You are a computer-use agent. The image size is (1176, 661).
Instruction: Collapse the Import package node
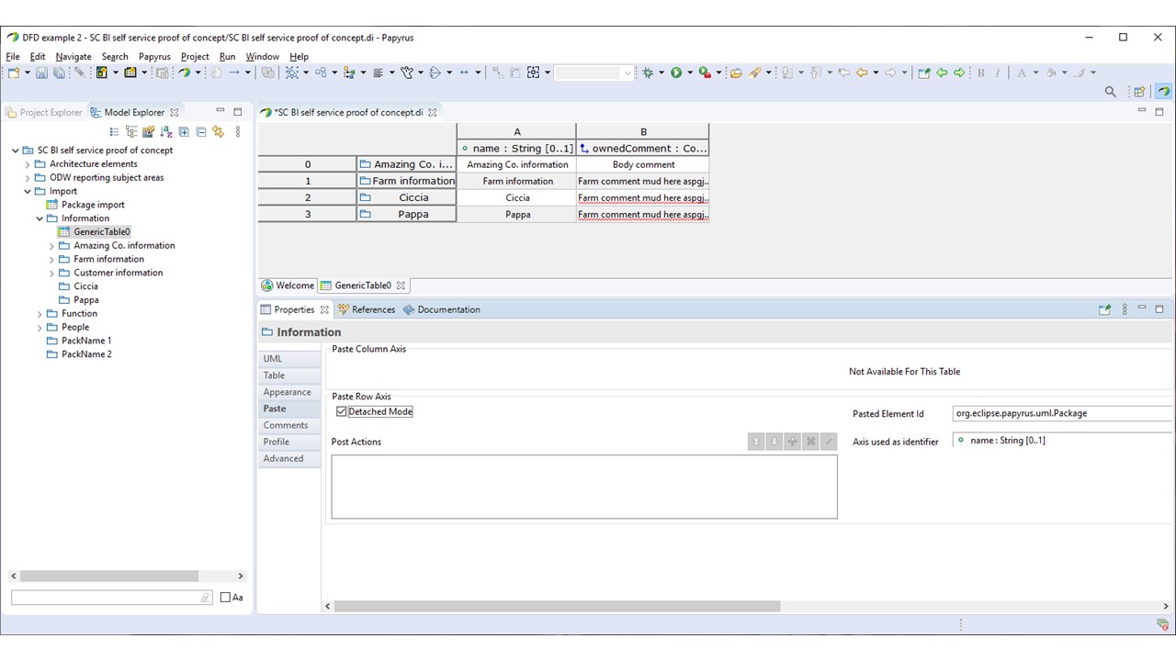28,192
